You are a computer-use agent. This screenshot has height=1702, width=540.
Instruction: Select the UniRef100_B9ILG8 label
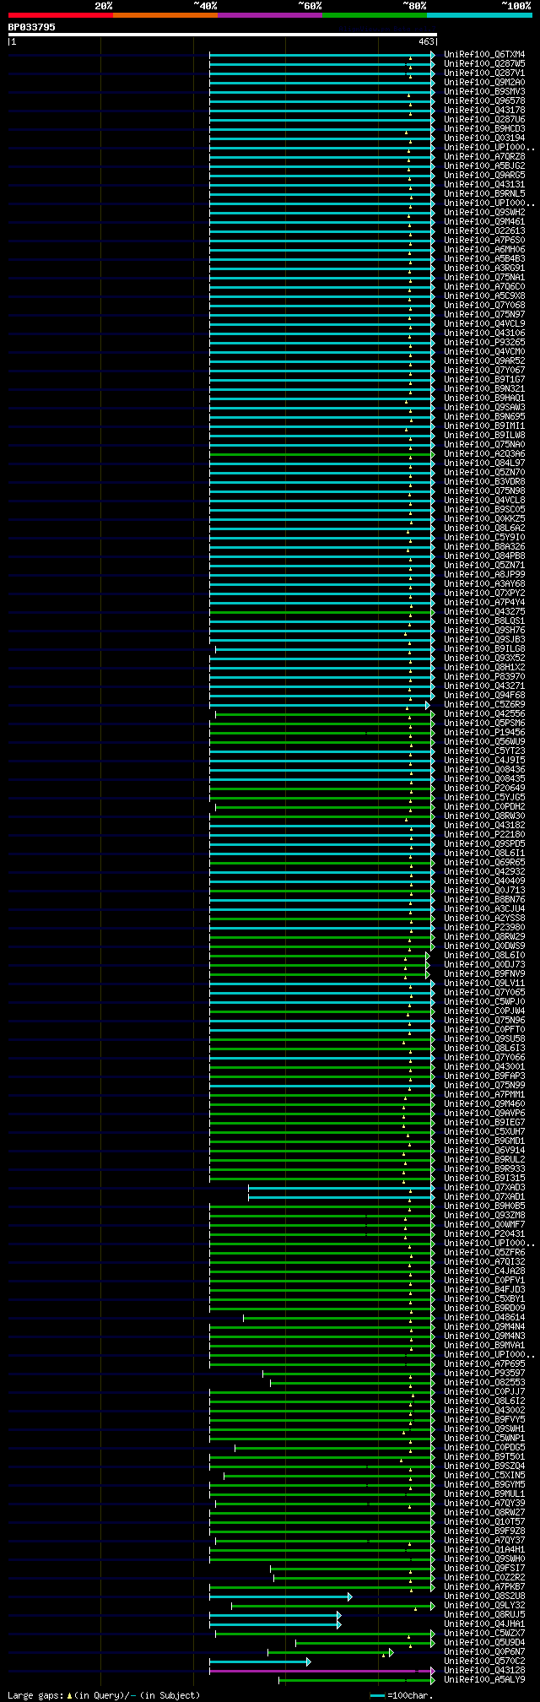pos(484,648)
